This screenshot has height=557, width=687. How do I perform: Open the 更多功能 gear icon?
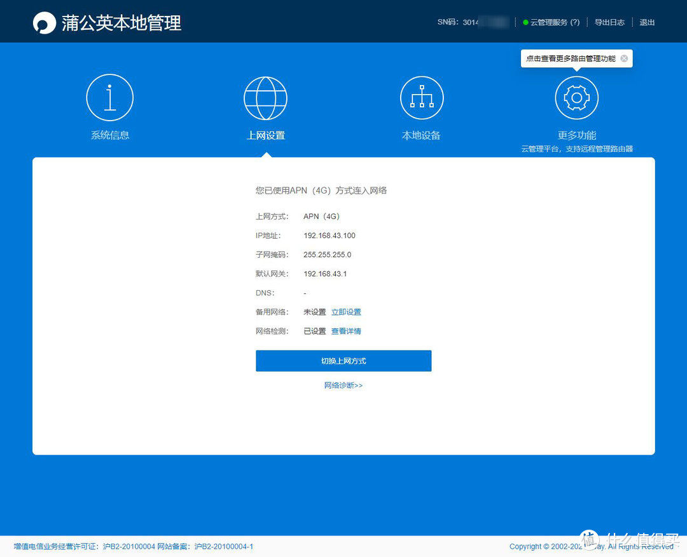(x=576, y=97)
